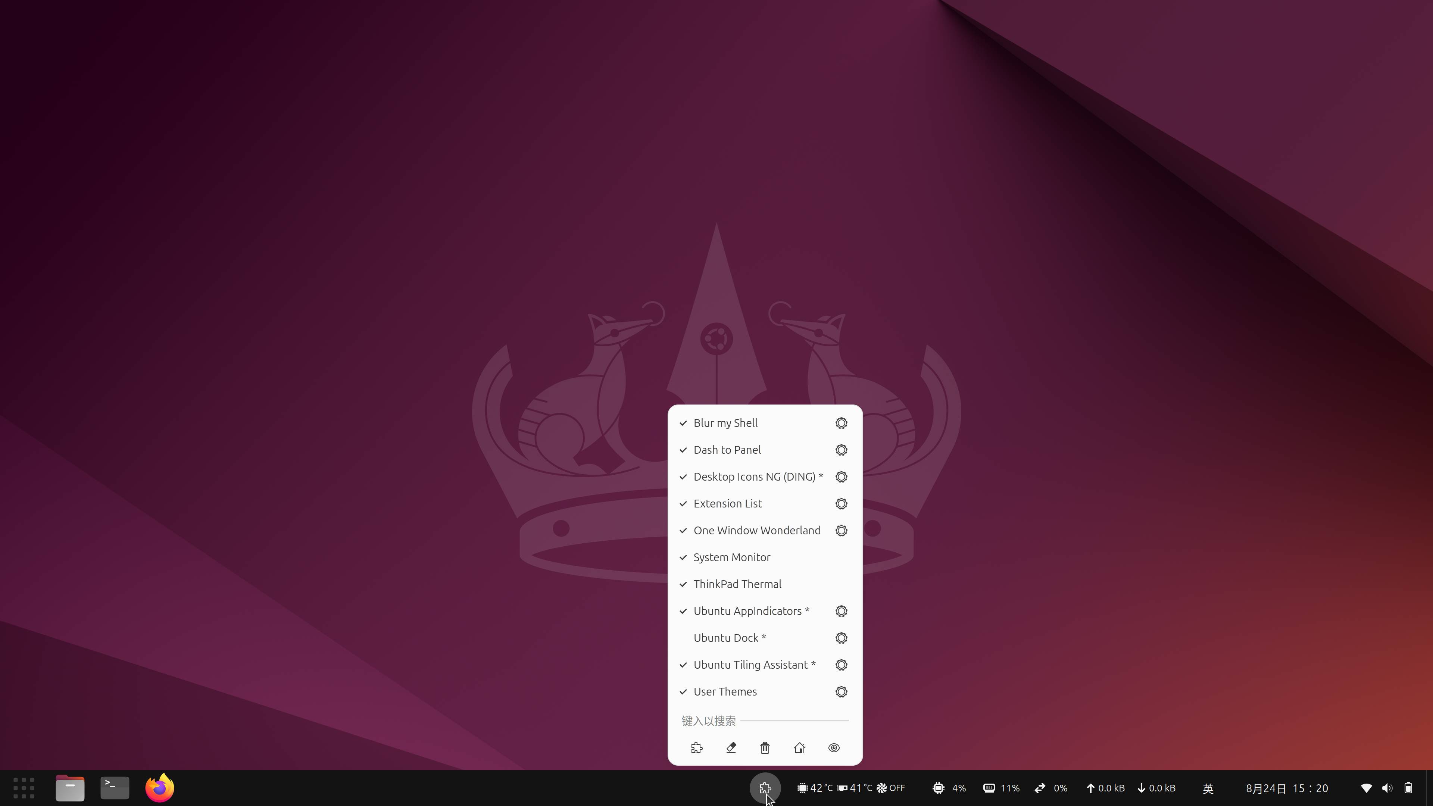Click the download speed indicator
Image resolution: width=1433 pixels, height=806 pixels.
(x=1156, y=788)
